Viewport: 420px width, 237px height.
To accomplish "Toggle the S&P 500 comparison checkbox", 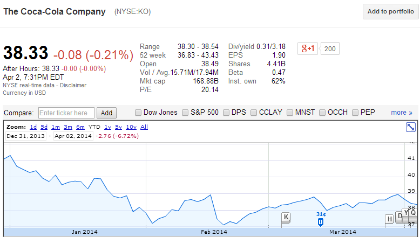I will [x=185, y=113].
